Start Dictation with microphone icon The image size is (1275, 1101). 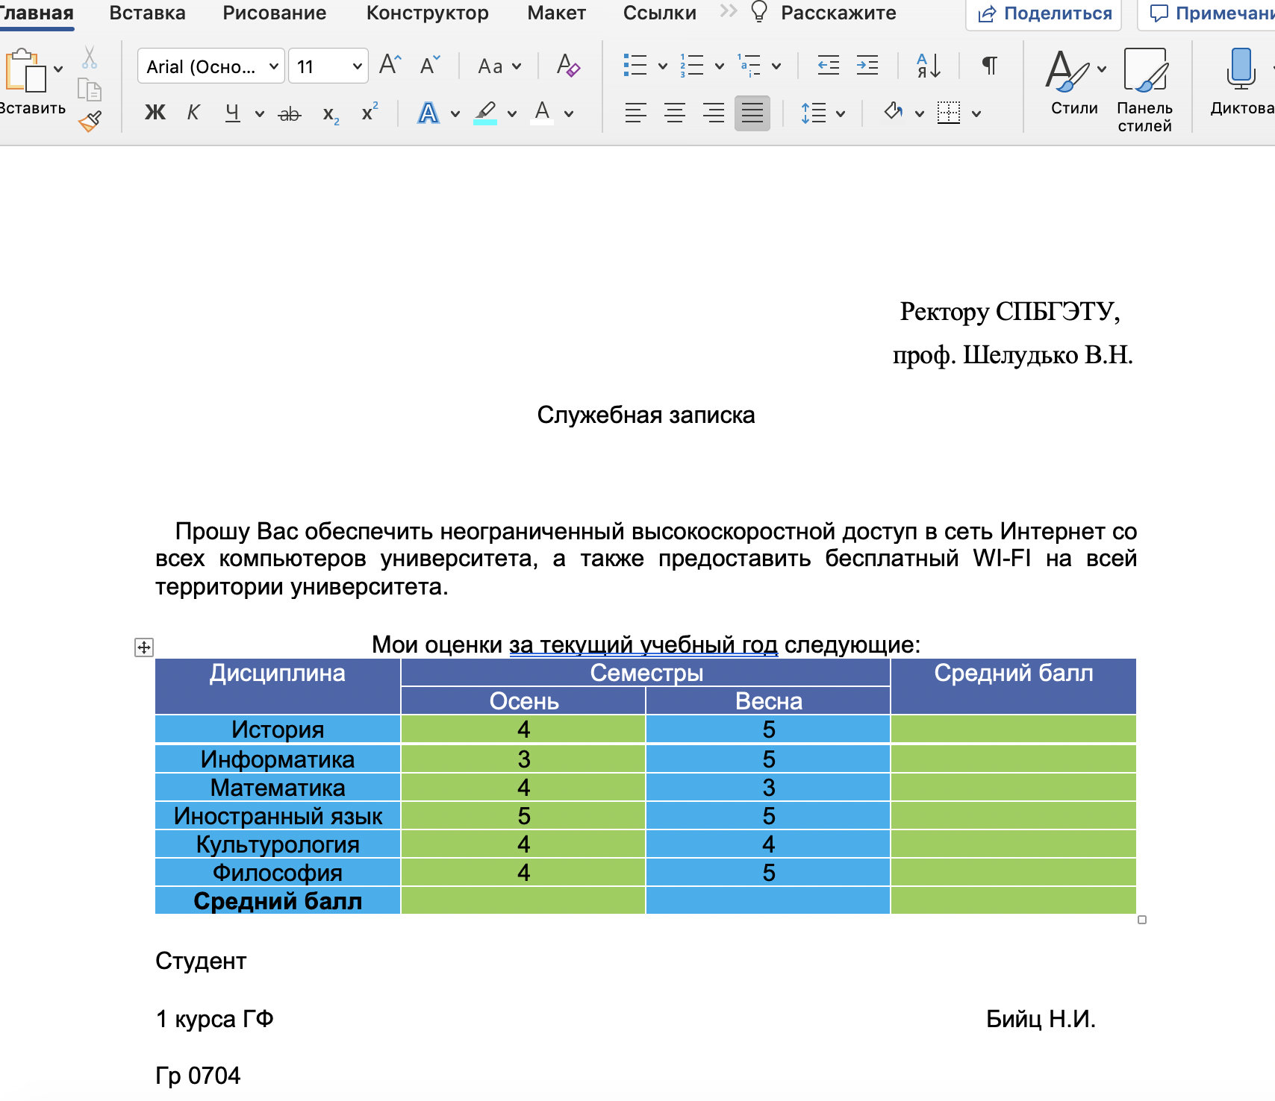click(x=1241, y=69)
